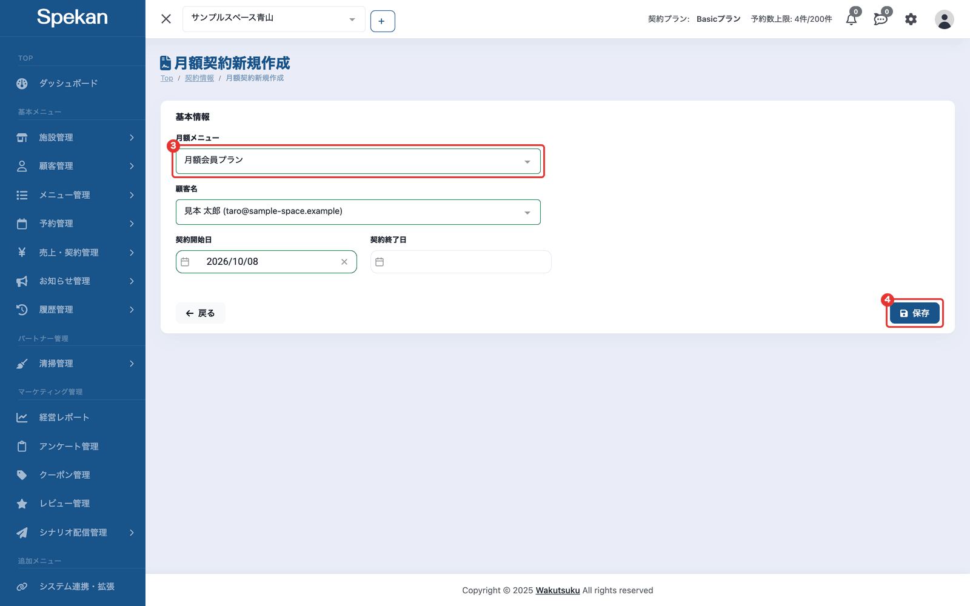Expand メニュー管理 sidebar menu
The image size is (970, 606).
click(x=73, y=195)
